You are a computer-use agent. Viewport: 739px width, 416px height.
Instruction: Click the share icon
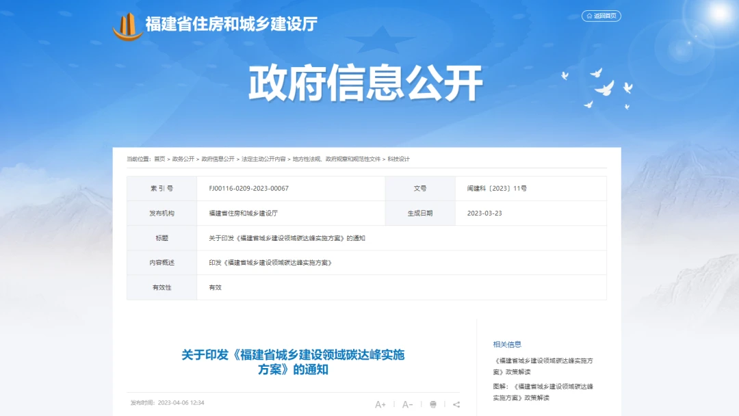coord(456,404)
